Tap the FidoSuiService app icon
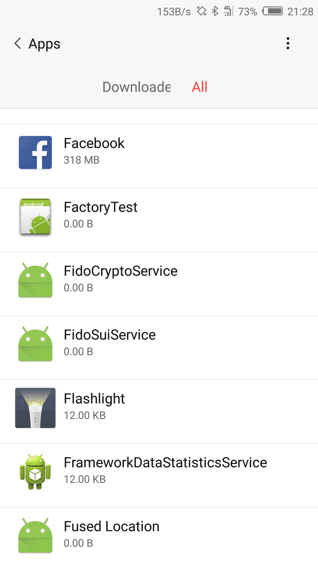The width and height of the screenshot is (318, 565). click(35, 344)
